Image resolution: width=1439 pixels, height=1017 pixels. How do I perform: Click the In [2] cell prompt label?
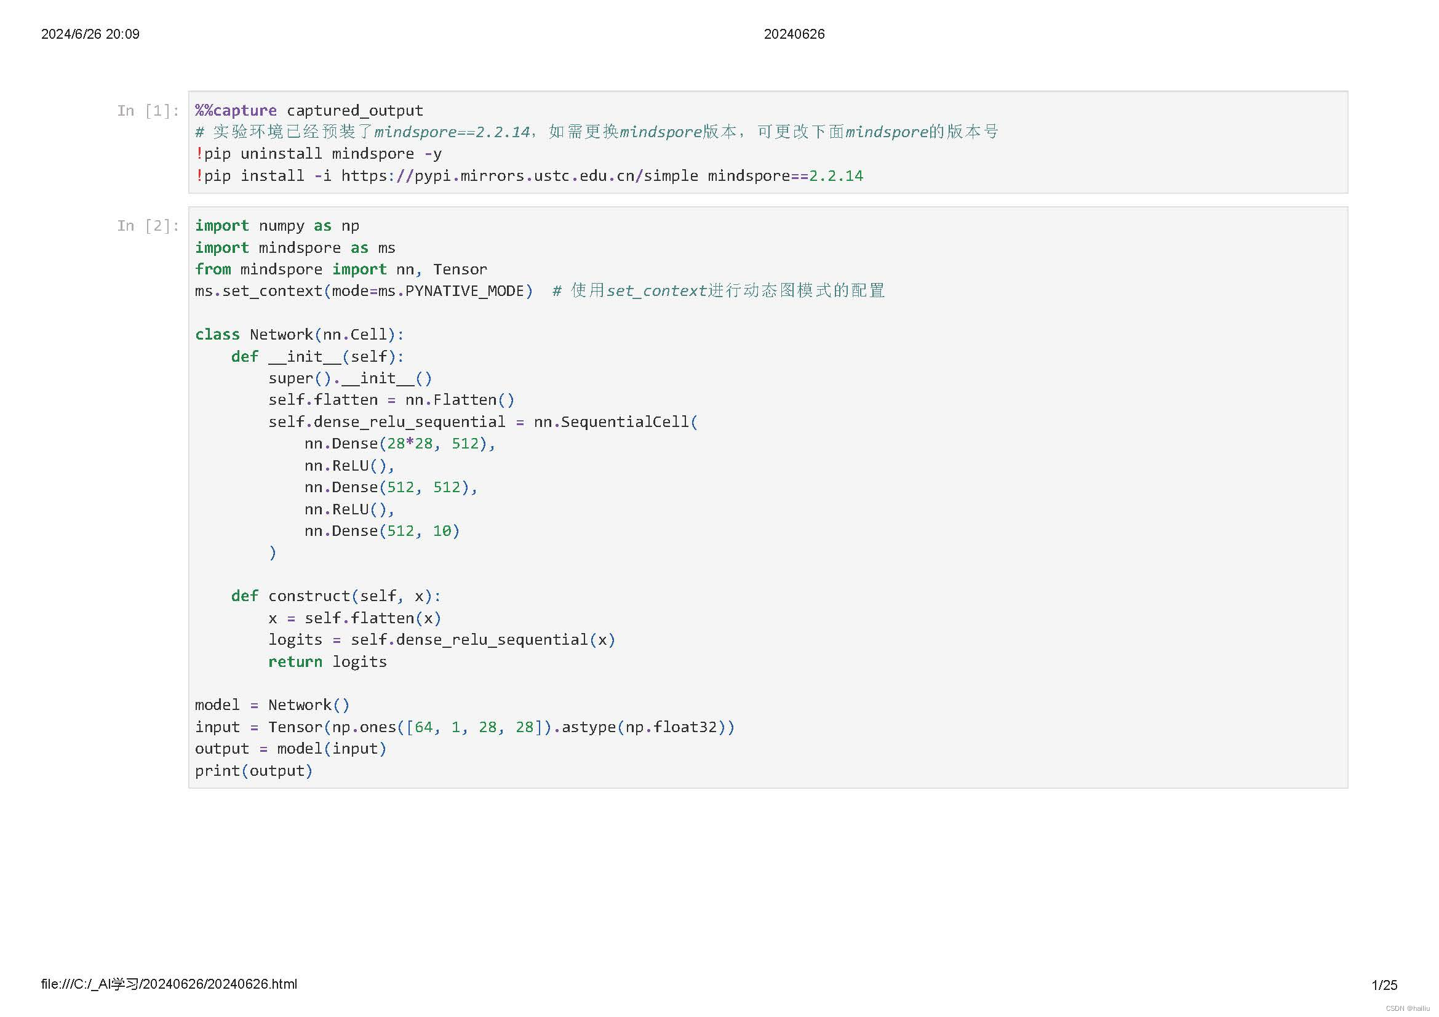coord(148,226)
